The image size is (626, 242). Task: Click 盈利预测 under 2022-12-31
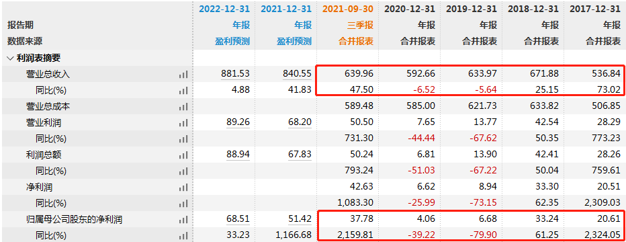coord(233,41)
